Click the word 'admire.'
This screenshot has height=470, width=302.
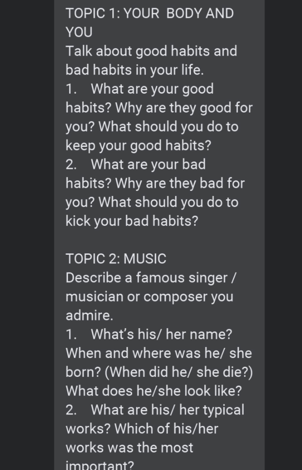(x=89, y=315)
